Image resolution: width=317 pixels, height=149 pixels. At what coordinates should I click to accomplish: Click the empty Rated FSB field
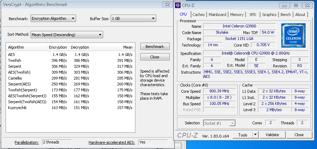(219, 110)
